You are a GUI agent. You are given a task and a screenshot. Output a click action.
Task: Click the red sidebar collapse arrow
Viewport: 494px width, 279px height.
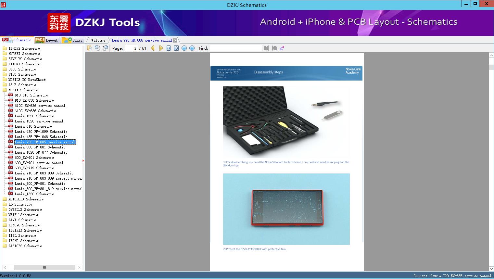[83, 161]
